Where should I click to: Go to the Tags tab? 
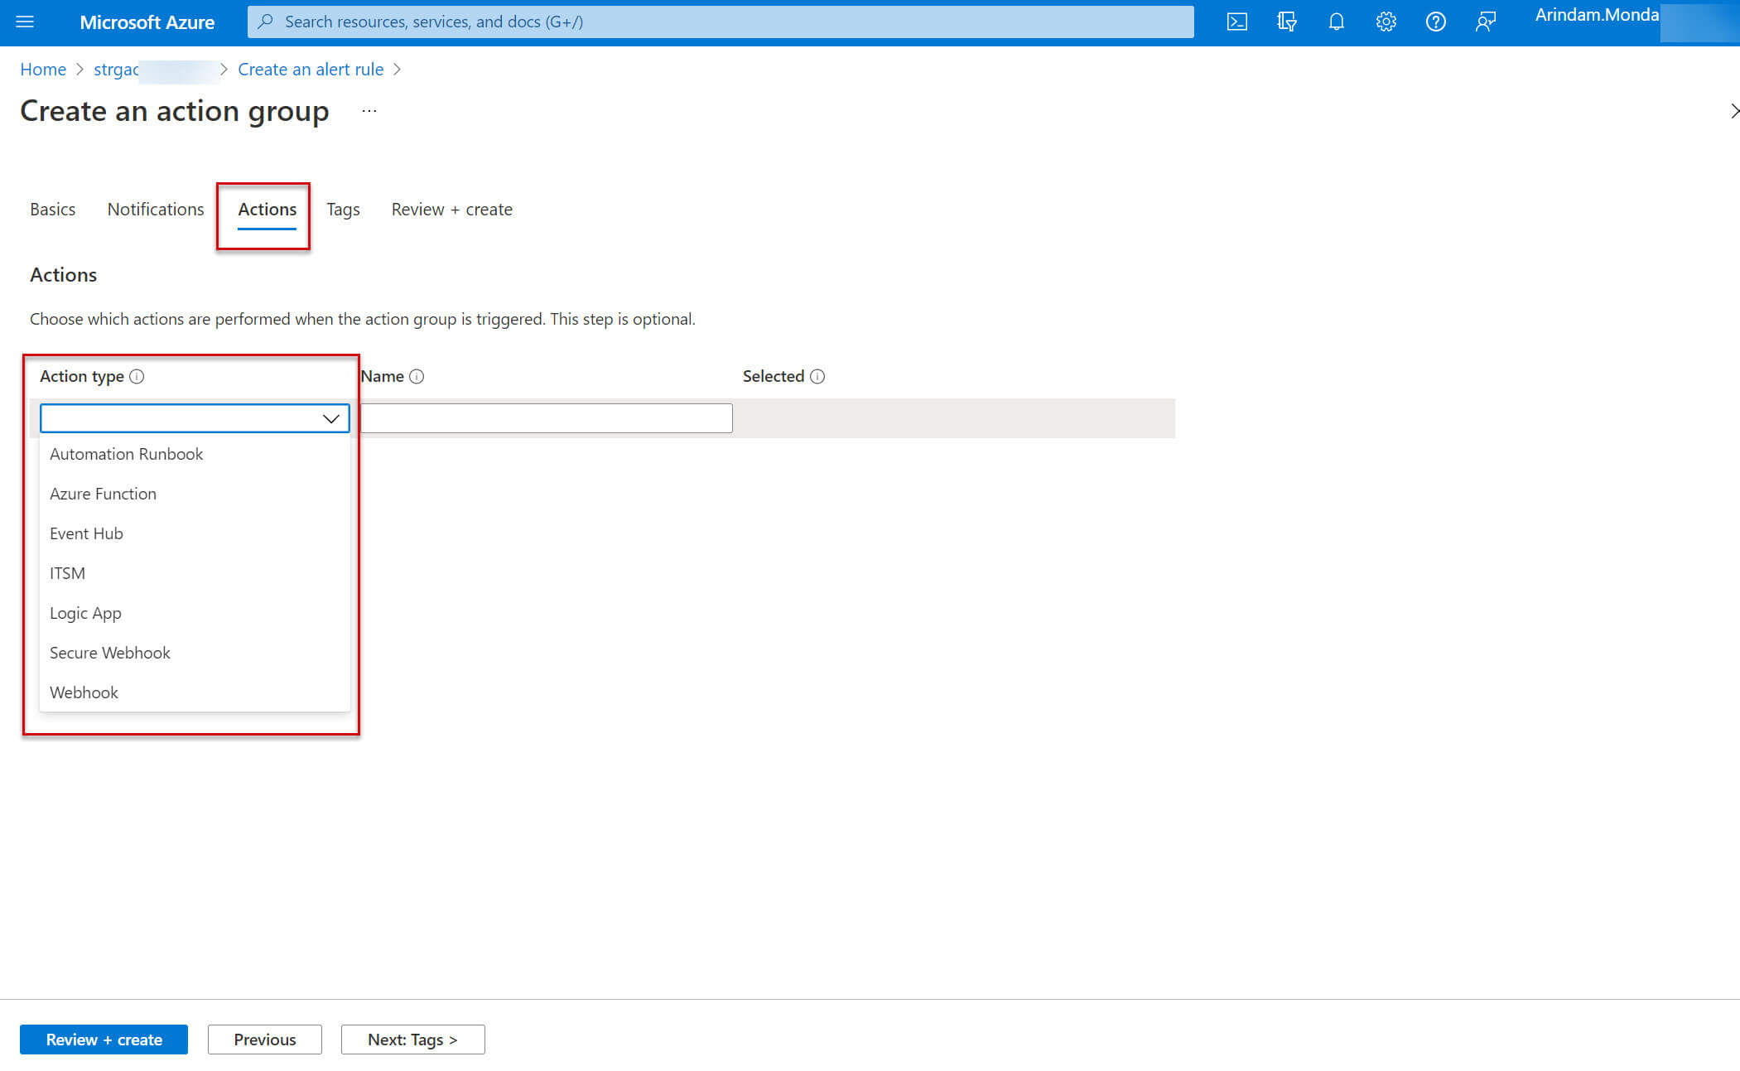coord(343,209)
